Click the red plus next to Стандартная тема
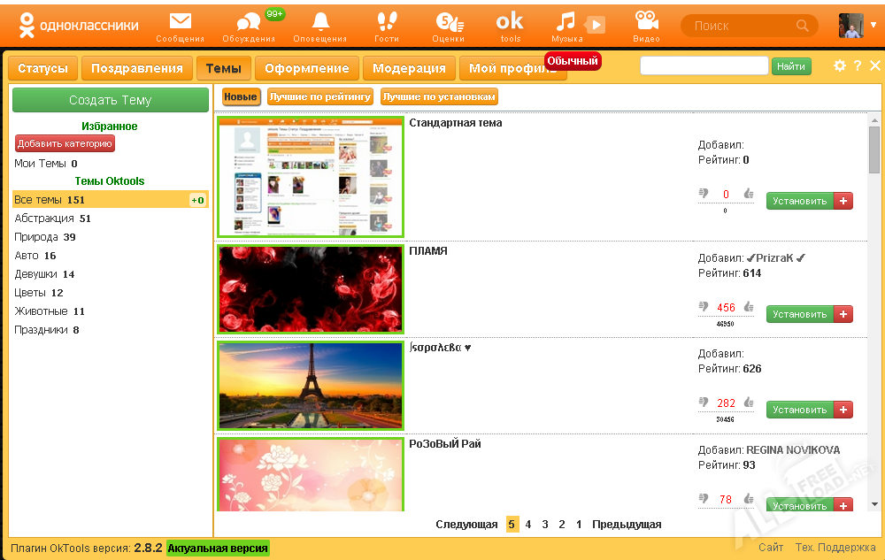Viewport: 885px width, 560px height. tap(843, 201)
